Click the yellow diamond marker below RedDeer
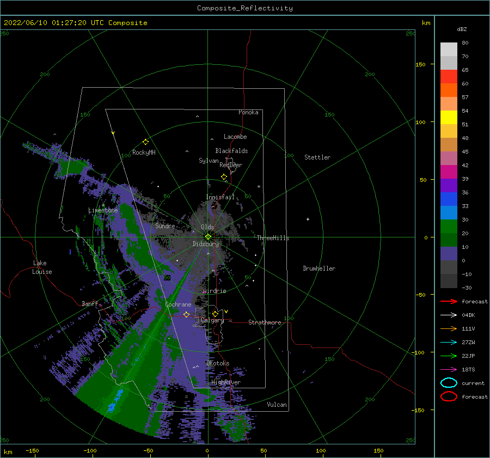 click(224, 177)
